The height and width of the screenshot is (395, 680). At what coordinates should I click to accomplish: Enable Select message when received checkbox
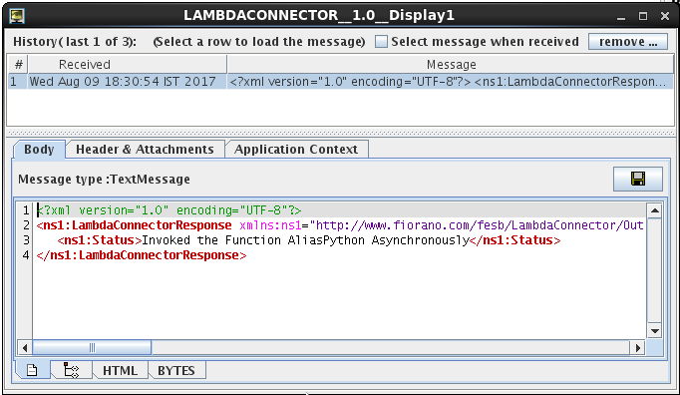[x=381, y=42]
